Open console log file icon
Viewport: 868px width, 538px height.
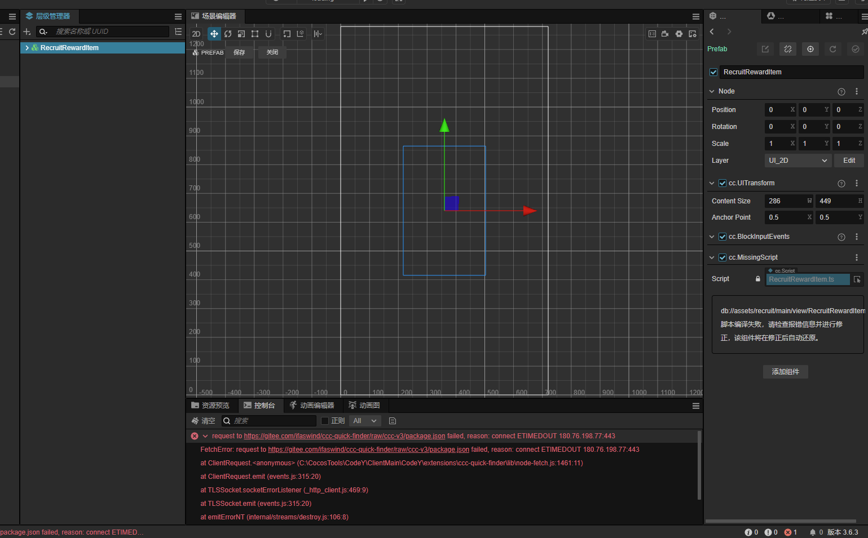393,421
